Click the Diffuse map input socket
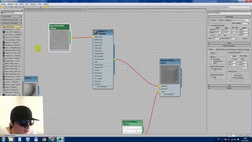 coord(93,37)
